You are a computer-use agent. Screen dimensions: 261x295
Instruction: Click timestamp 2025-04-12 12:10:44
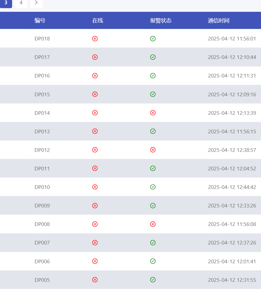pyautogui.click(x=232, y=57)
